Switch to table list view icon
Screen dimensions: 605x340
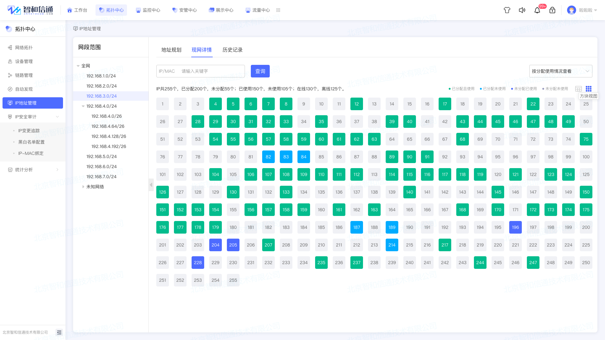tap(579, 89)
